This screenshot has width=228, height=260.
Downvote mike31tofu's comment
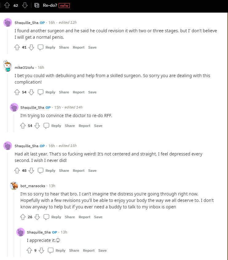[31, 92]
